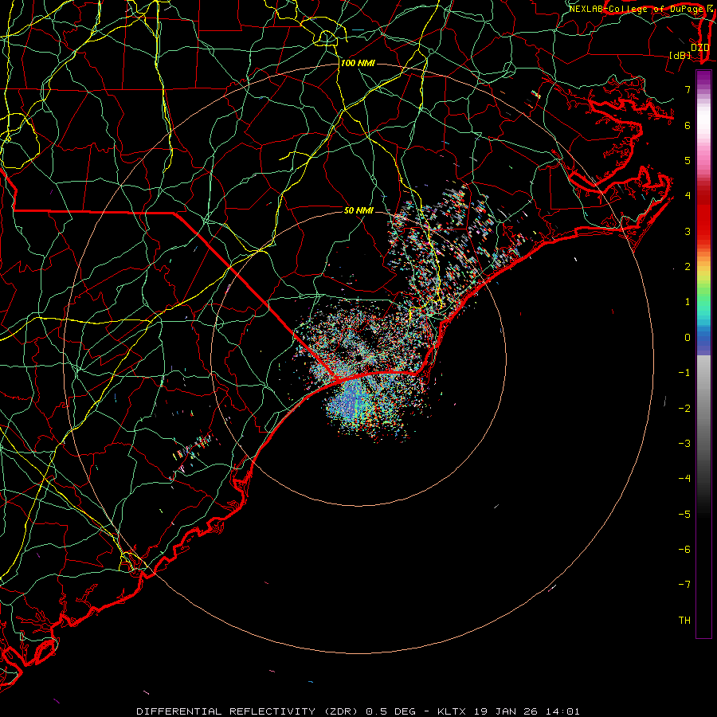Image resolution: width=717 pixels, height=717 pixels.
Task: Click the -6 value on the color scale
Action: click(x=684, y=550)
